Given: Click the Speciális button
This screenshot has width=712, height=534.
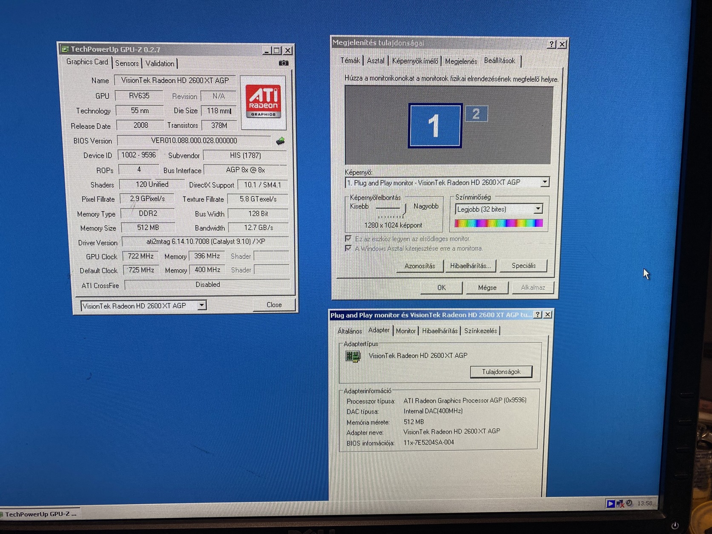Looking at the screenshot, I should (523, 266).
